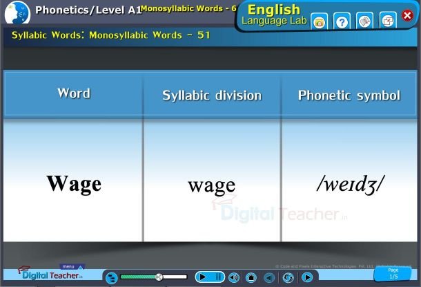
Task: Open the camera snapshot icon
Action: pyautogui.click(x=319, y=21)
